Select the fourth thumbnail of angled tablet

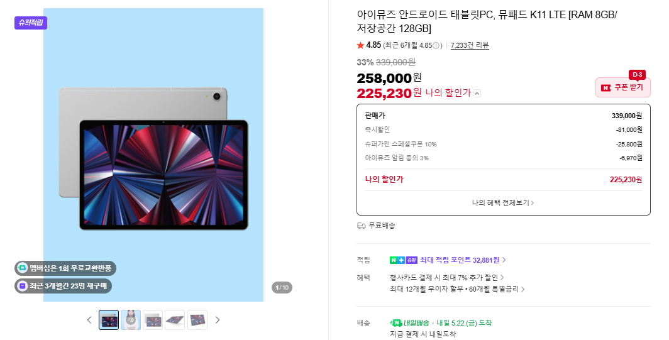tap(175, 320)
